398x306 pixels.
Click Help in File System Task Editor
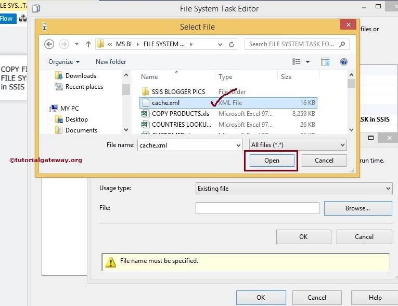(x=375, y=298)
